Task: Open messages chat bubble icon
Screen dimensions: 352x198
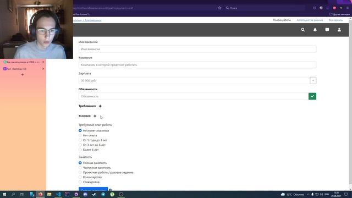Action: point(327,30)
